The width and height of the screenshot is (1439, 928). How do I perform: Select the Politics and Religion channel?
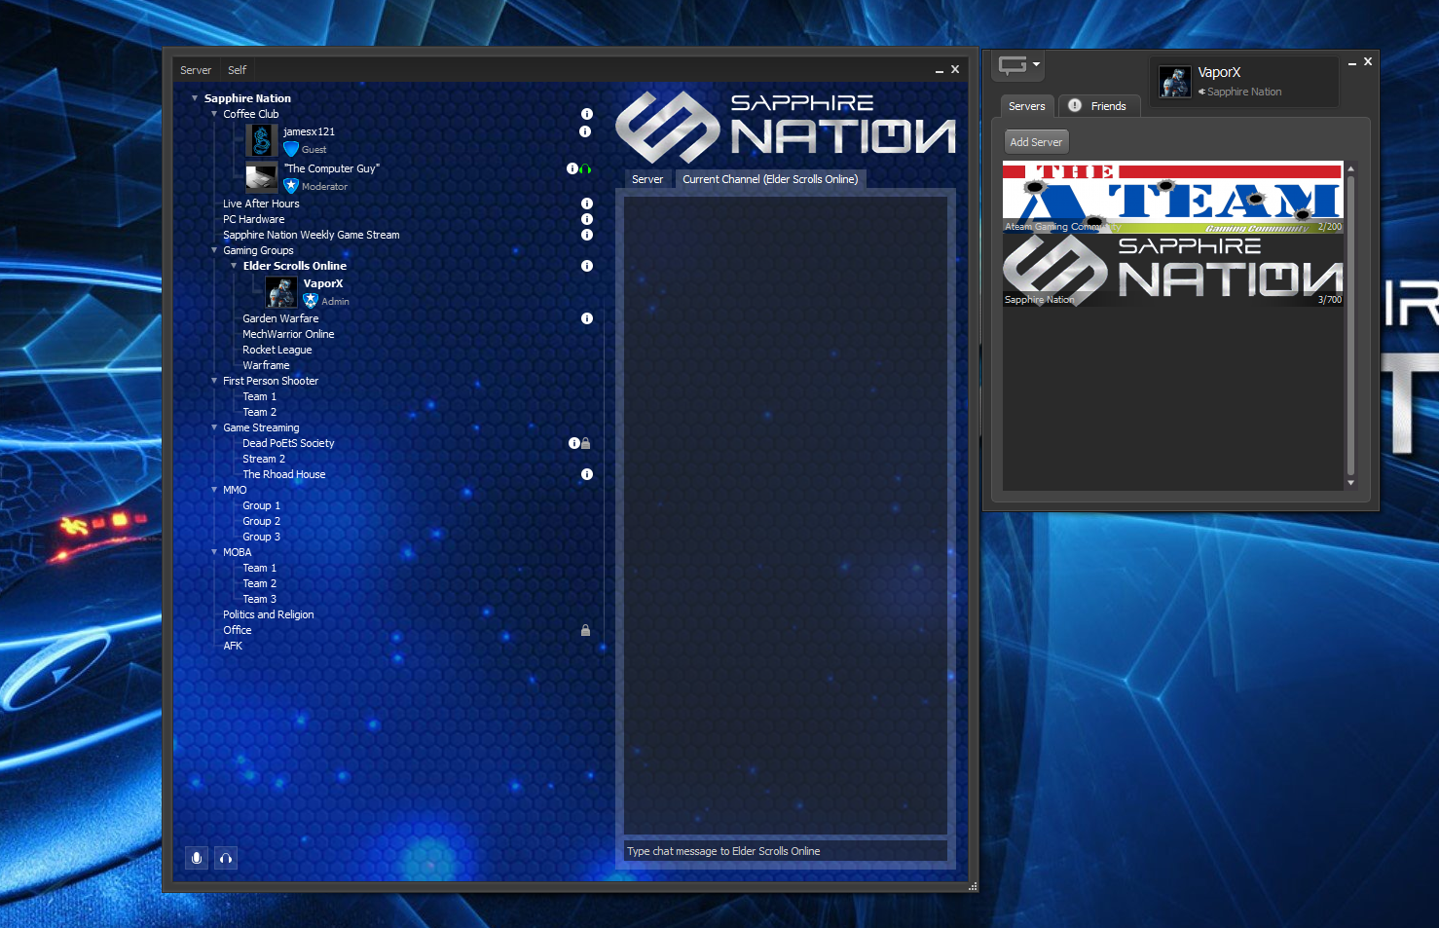click(x=268, y=614)
